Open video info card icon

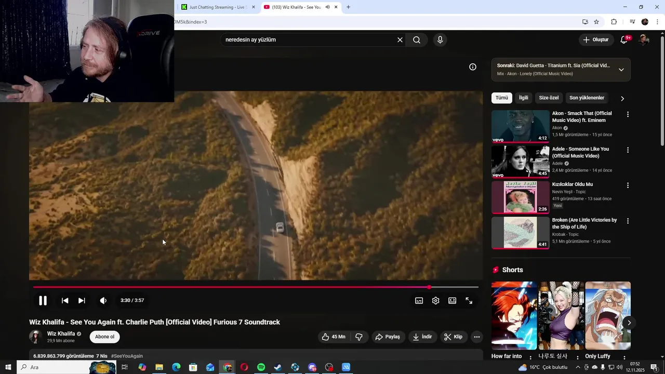[x=473, y=67]
